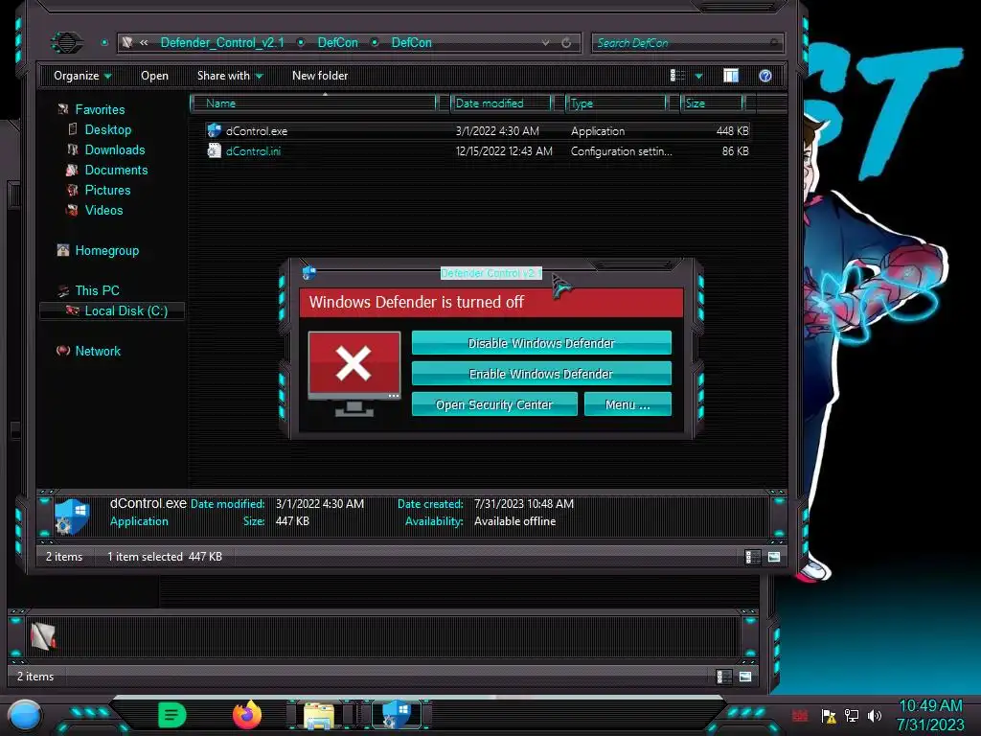
Task: Open File Explorer taskbar icon
Action: pos(318,715)
